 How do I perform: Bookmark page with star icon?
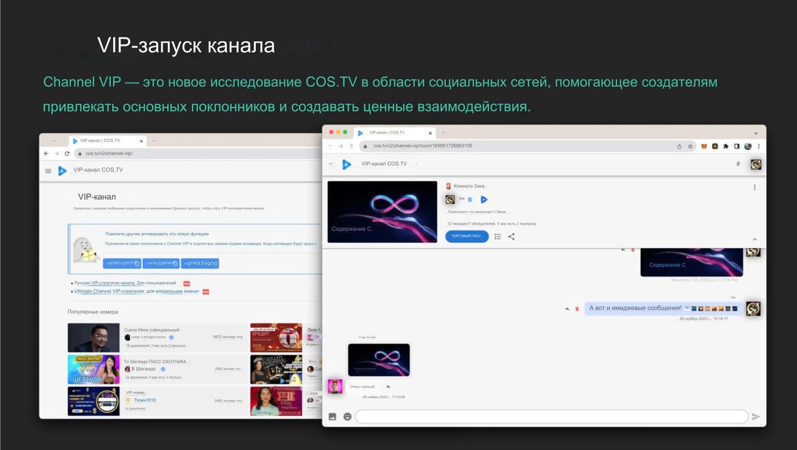click(691, 146)
